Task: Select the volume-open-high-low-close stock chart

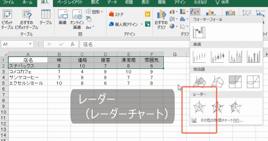Action: click(253, 57)
